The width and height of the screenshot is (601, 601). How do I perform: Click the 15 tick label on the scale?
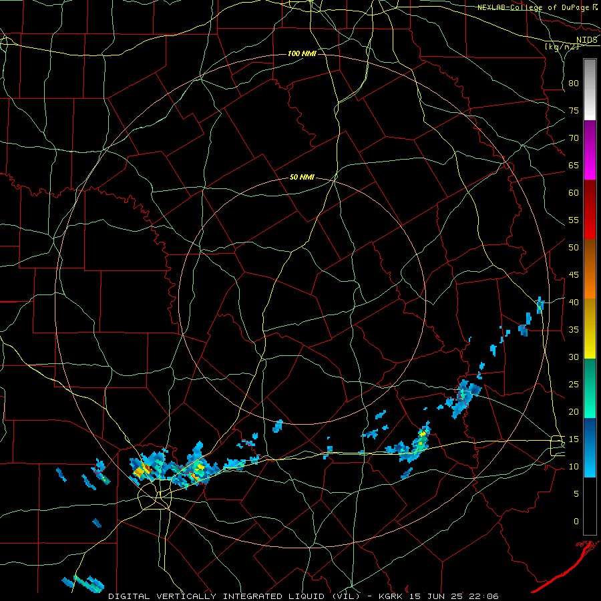pos(574,439)
